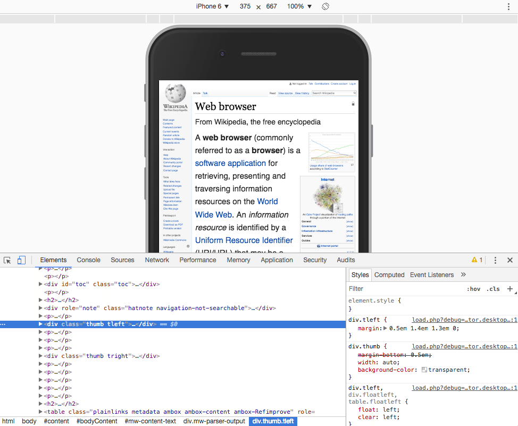Open the Computed styles tab
518x426 pixels.
tap(389, 275)
